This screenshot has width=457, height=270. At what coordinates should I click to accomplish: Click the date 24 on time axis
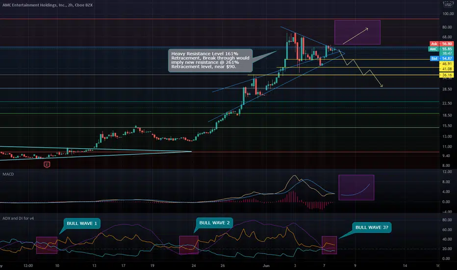pos(194,266)
